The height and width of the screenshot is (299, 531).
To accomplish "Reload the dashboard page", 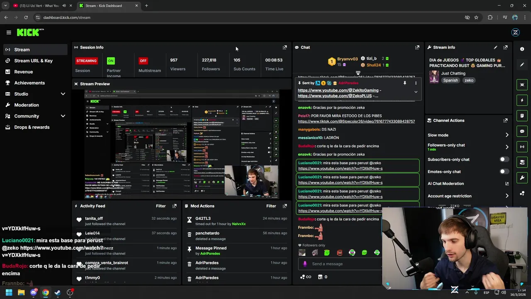I will 26,17.
